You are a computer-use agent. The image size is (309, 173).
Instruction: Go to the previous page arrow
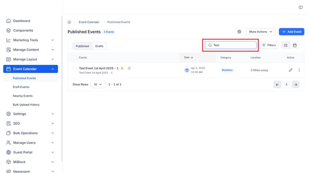pos(277,85)
